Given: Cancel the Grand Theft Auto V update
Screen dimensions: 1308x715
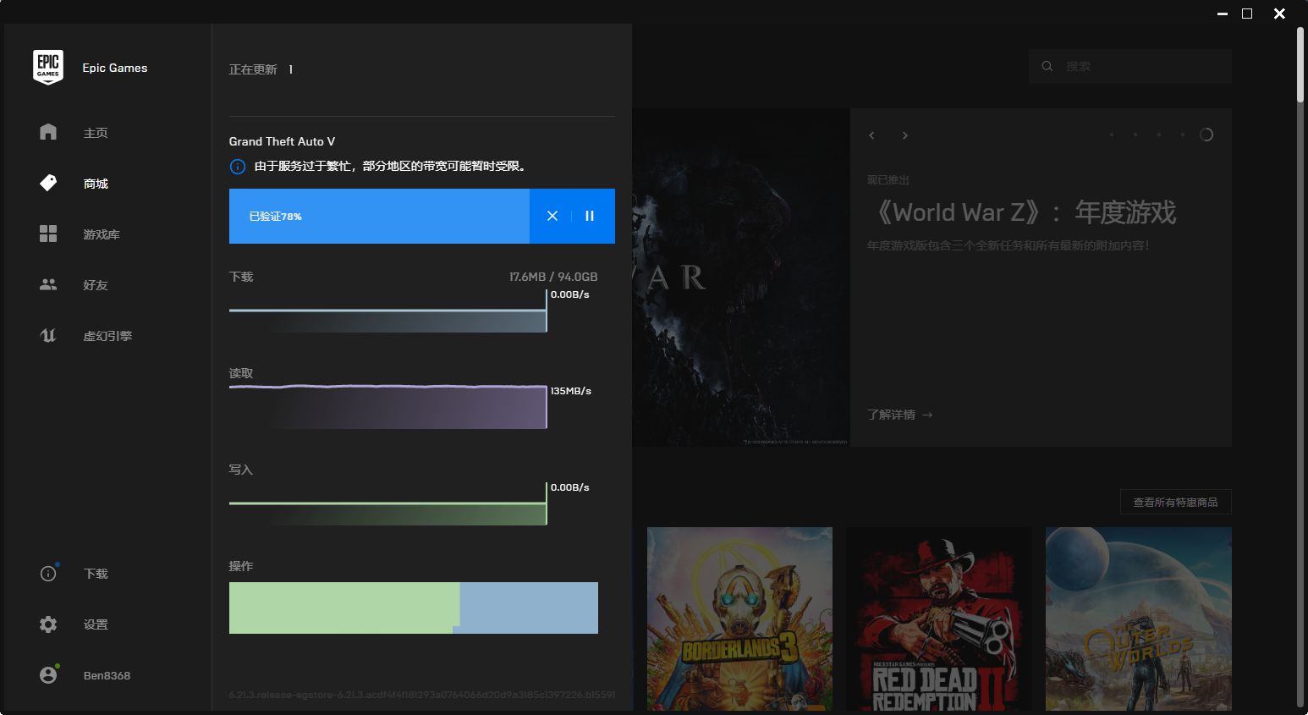Looking at the screenshot, I should [552, 216].
